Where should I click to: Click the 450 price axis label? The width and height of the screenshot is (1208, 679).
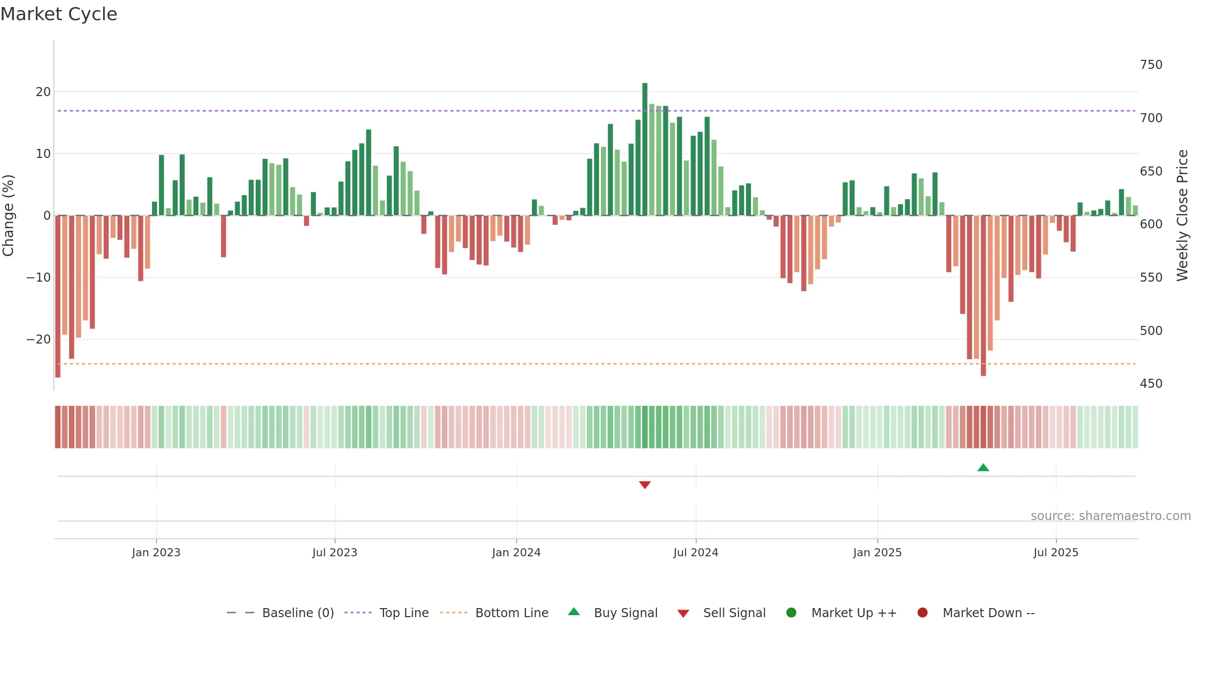pos(1151,384)
